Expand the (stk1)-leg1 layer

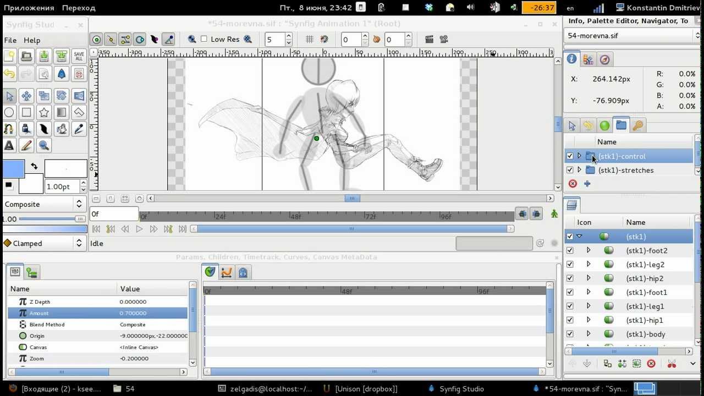[588, 306]
